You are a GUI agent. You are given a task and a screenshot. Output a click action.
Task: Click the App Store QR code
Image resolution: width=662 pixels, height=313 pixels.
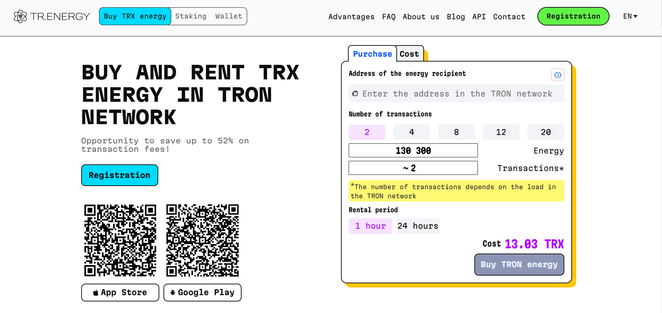(120, 241)
